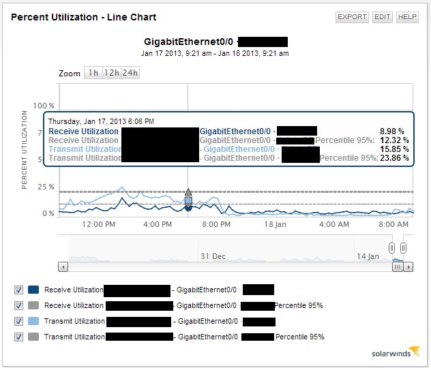The width and height of the screenshot is (431, 368).
Task: Click the 12:00 PM axis label
Action: pos(99,224)
